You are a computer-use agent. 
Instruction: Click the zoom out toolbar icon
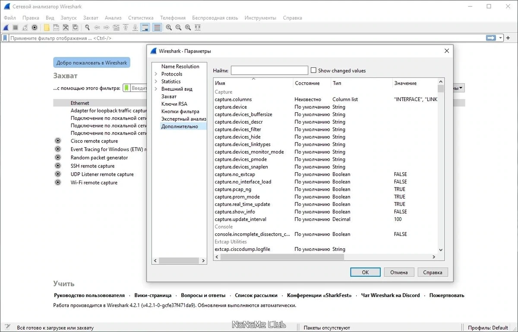[x=178, y=27]
